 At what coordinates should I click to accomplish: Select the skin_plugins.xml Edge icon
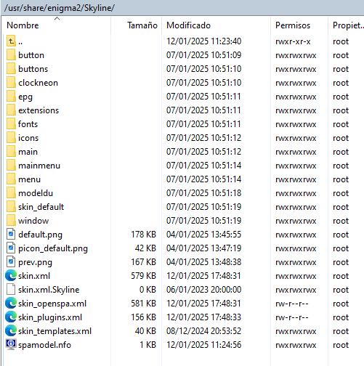(11, 317)
